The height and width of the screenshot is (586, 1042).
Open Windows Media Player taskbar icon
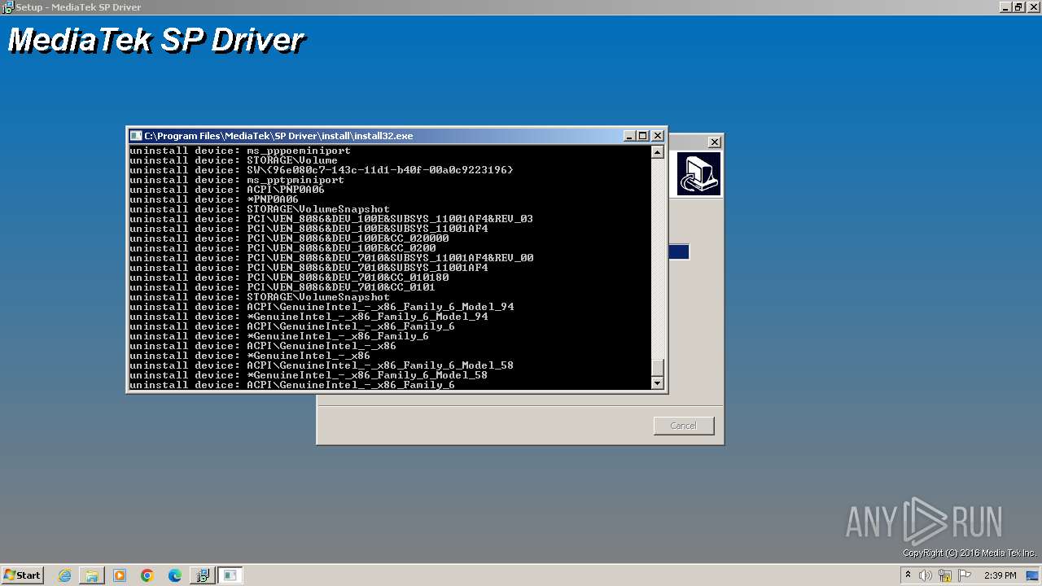120,575
